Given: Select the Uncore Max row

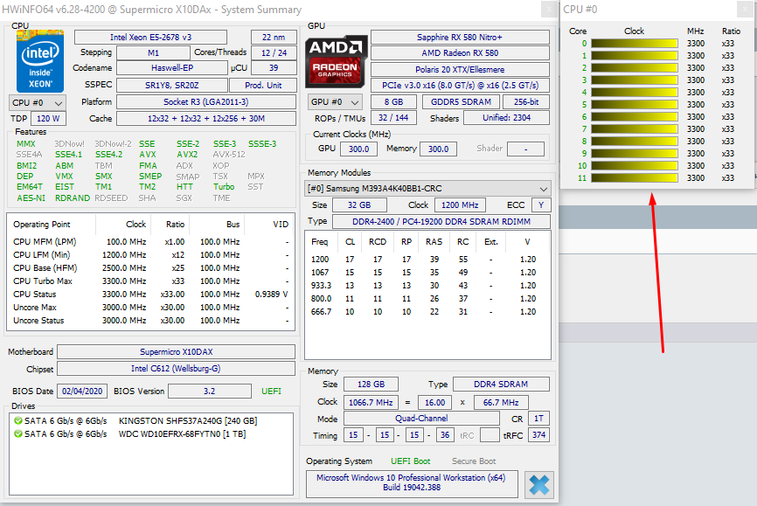Looking at the screenshot, I should click(150, 307).
